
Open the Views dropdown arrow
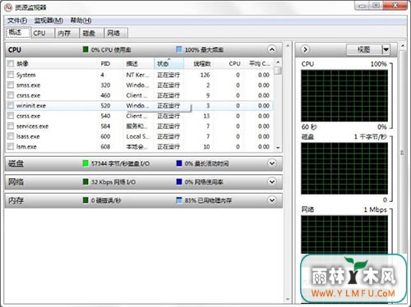pyautogui.click(x=386, y=49)
